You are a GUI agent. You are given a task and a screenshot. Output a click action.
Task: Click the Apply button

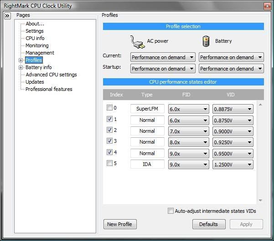pos(246,224)
